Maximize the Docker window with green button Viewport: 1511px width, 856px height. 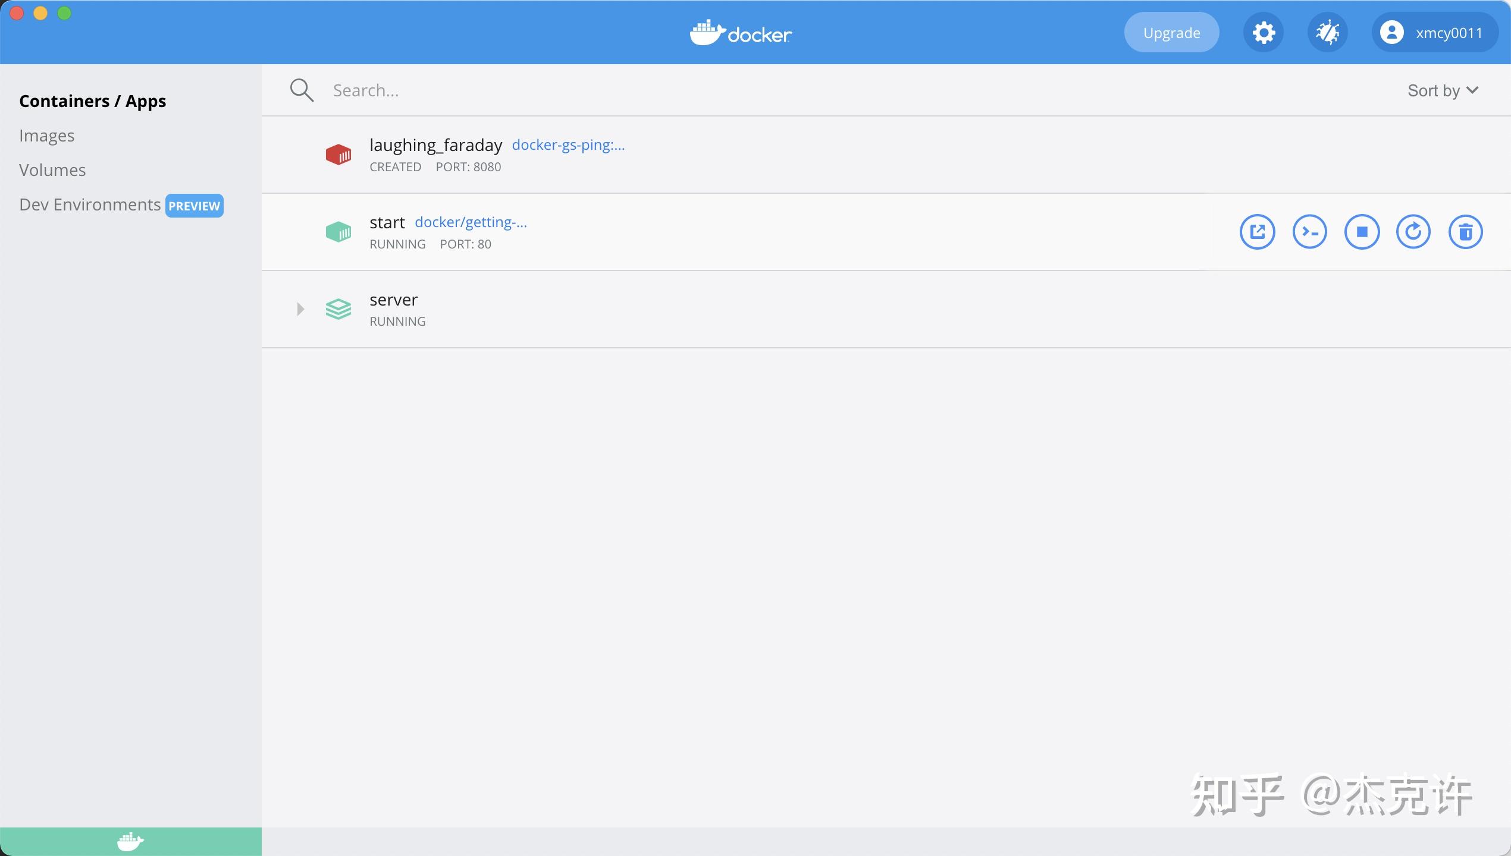click(64, 13)
